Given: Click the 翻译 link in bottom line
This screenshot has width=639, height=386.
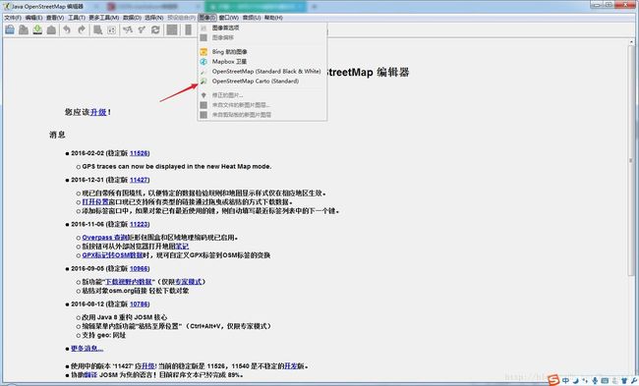Looking at the screenshot, I should click(90, 375).
